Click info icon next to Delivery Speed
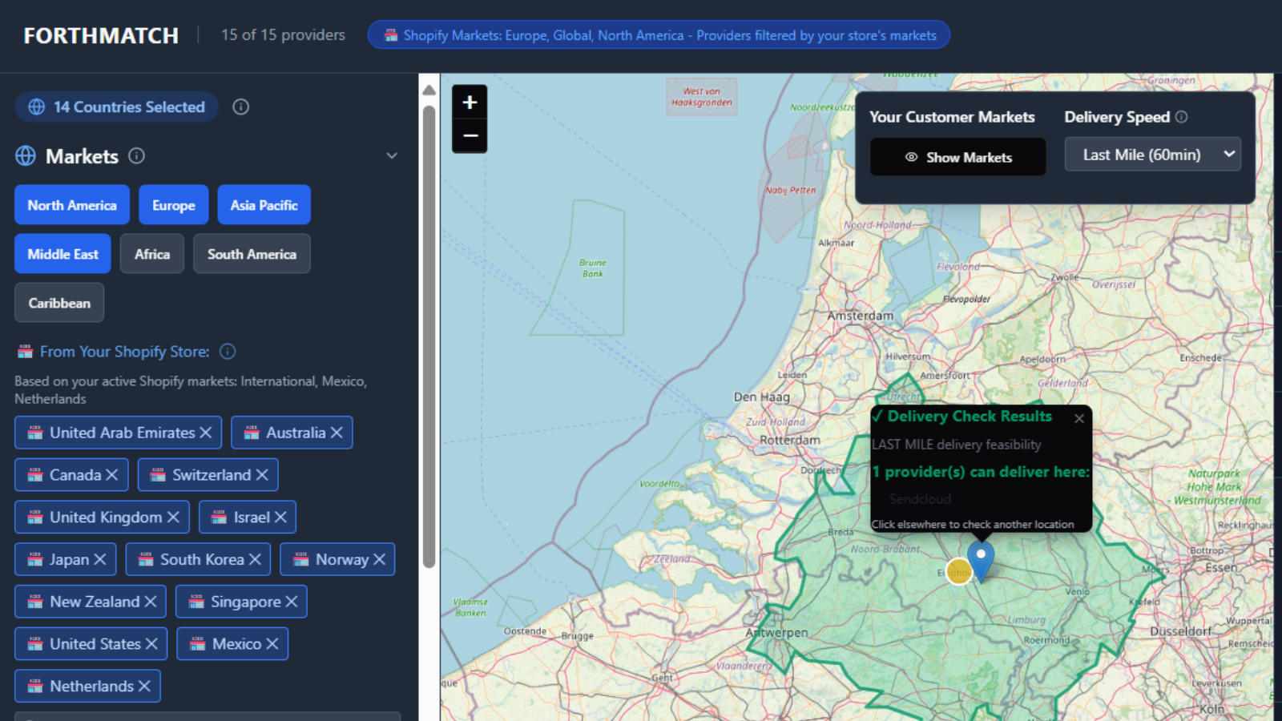 tap(1181, 117)
